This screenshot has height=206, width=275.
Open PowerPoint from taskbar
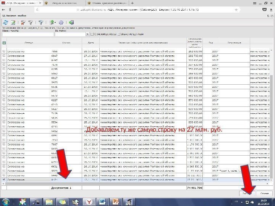click(116, 202)
